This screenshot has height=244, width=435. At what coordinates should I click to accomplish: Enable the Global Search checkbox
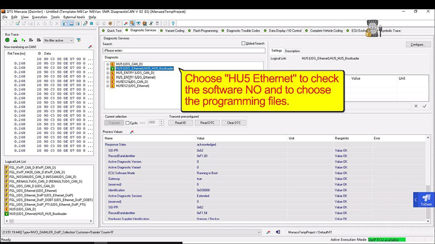click(x=243, y=43)
